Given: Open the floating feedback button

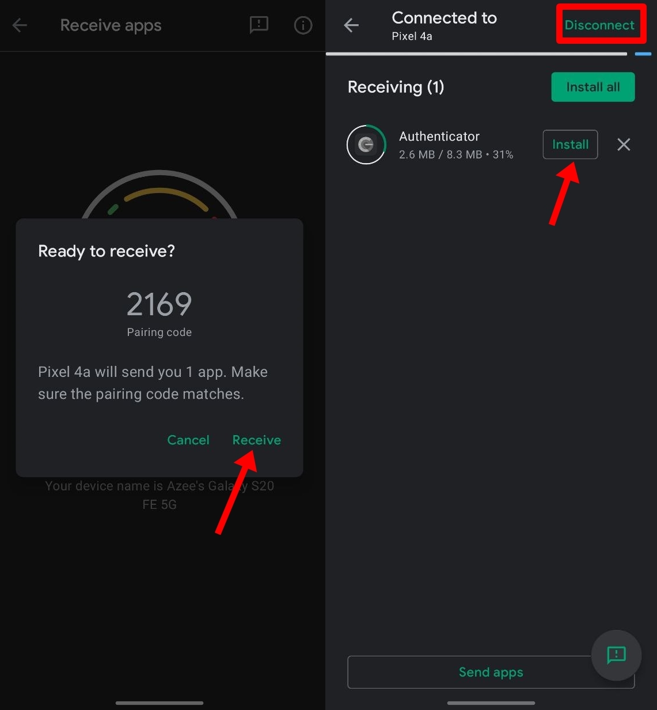Looking at the screenshot, I should point(616,655).
